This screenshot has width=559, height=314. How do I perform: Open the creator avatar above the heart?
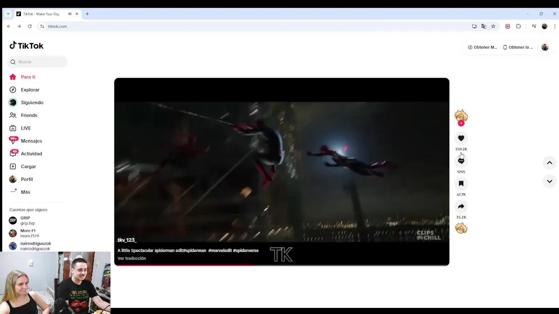[461, 116]
